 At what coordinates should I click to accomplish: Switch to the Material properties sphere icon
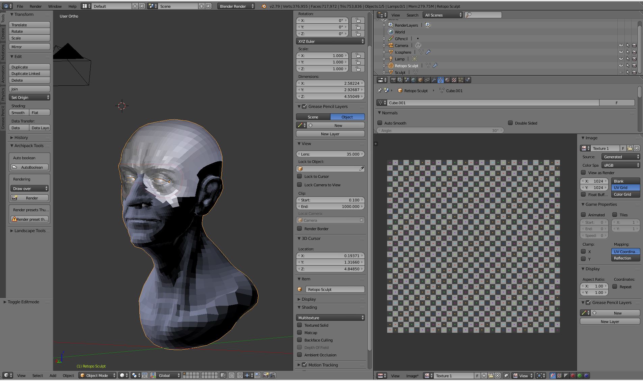pos(448,80)
